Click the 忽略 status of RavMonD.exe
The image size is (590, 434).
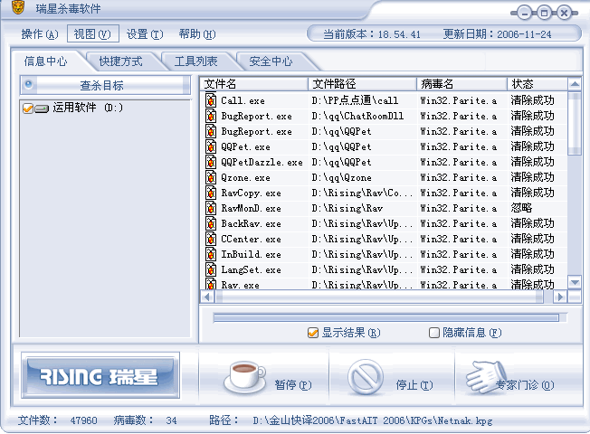tap(521, 208)
